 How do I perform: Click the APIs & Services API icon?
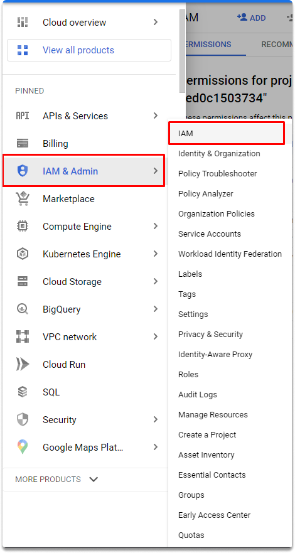pos(23,115)
